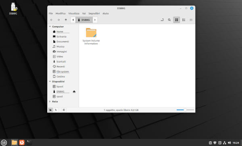The image size is (242, 146).
Task: Click the 18.24 clock in the panel
Action: (236, 143)
